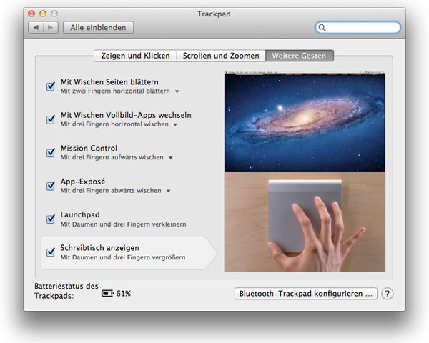
Task: Uncheck Mission Control gesture
Action: tap(51, 152)
